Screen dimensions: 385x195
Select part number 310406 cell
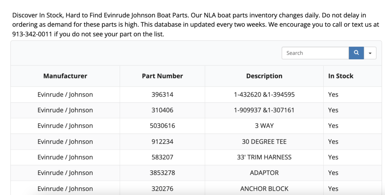162,110
